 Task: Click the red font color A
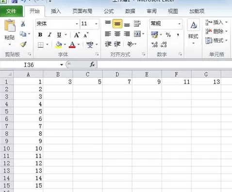72,45
